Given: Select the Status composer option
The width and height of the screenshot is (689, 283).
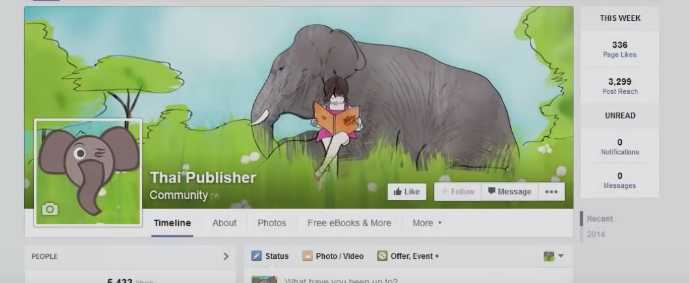Looking at the screenshot, I should click(x=270, y=256).
